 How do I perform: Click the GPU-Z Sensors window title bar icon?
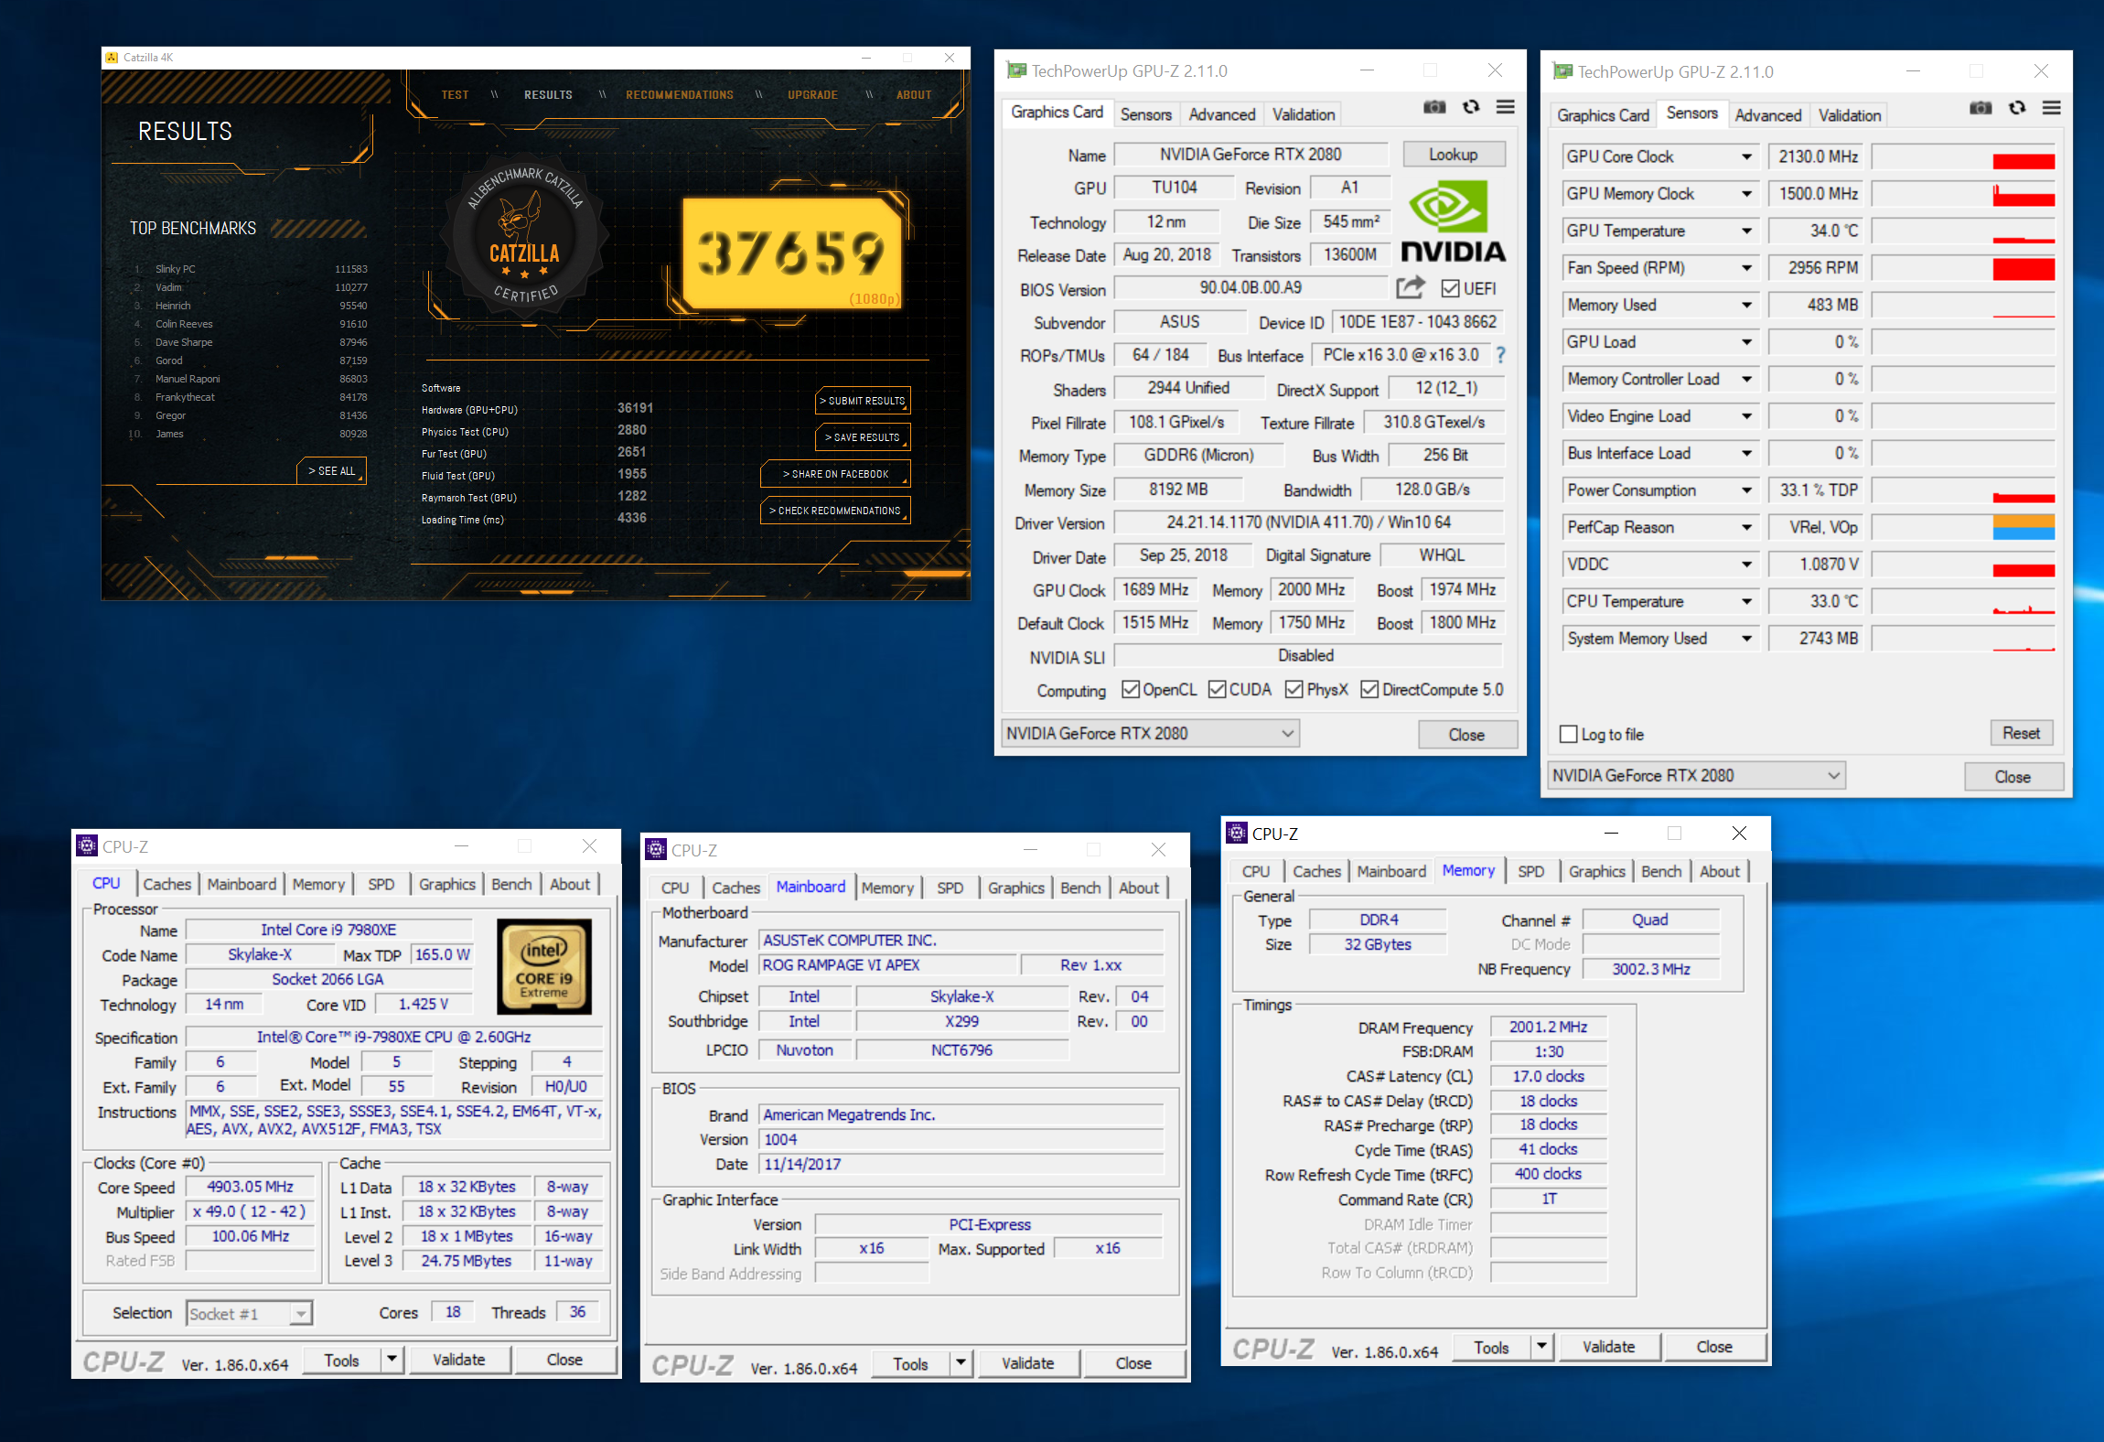(1562, 71)
